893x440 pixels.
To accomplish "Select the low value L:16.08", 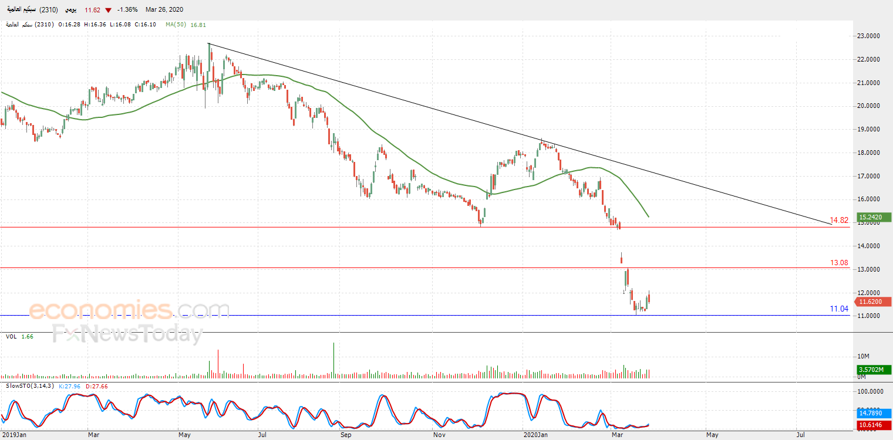I will (x=120, y=25).
